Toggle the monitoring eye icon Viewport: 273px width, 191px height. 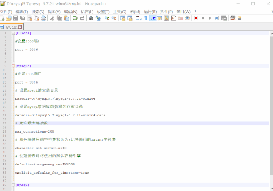(187, 18)
